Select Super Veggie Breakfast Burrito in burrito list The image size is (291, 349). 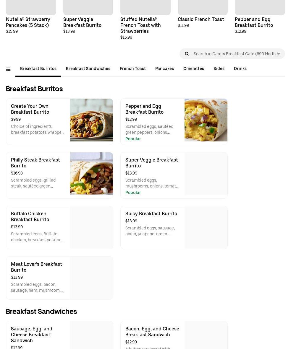152,163
